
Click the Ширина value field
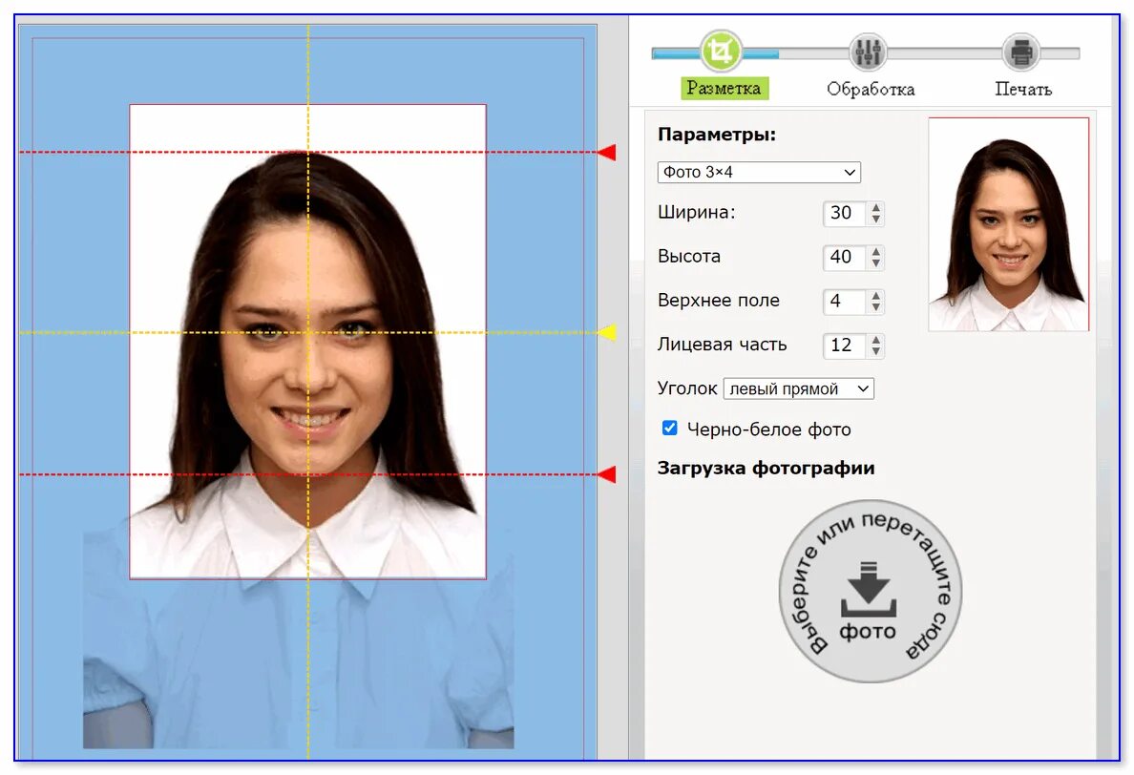click(x=842, y=214)
